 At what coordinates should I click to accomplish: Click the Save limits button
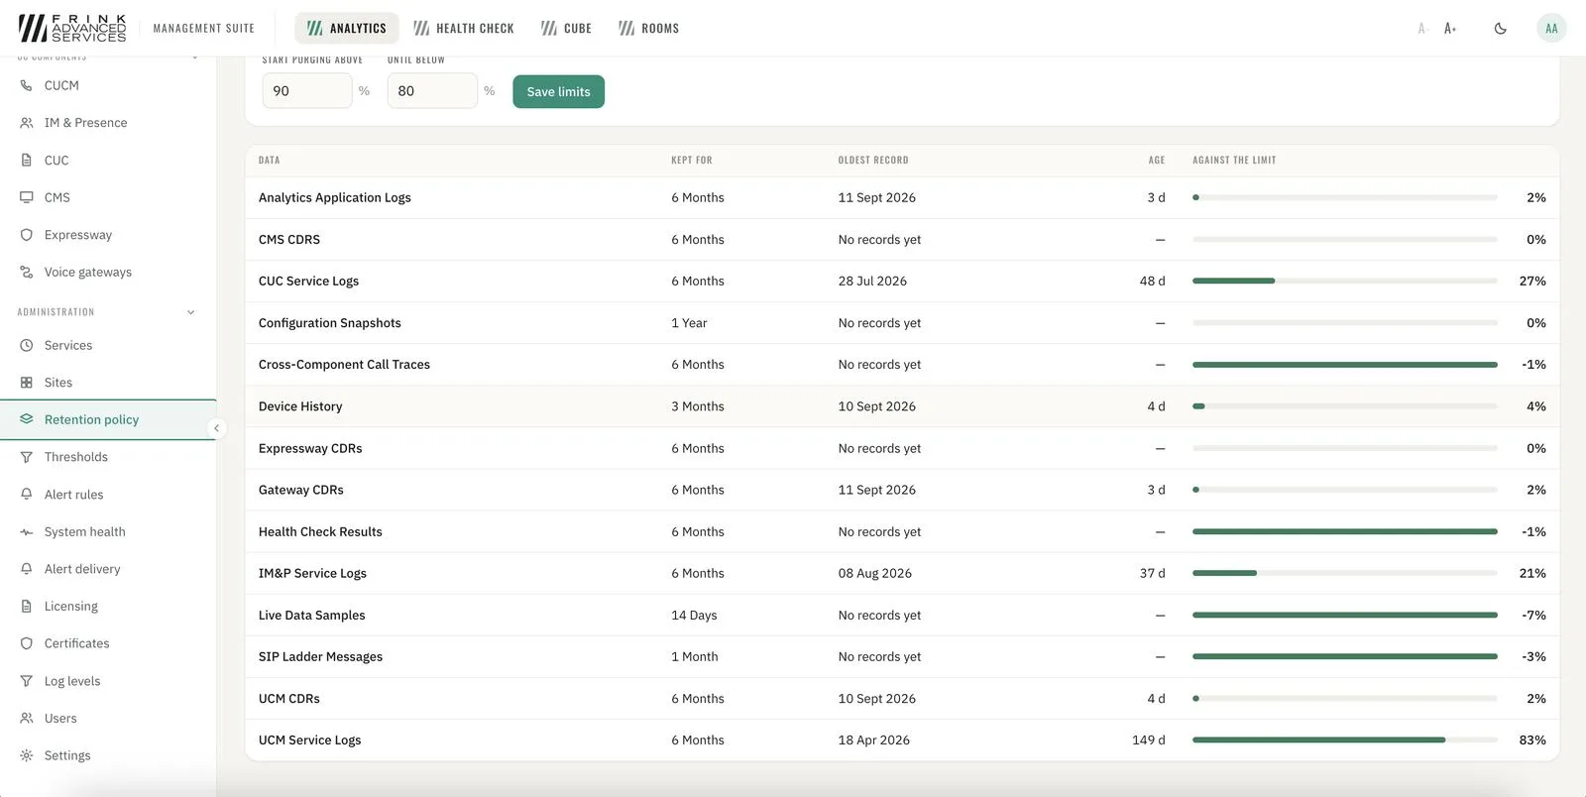[558, 91]
